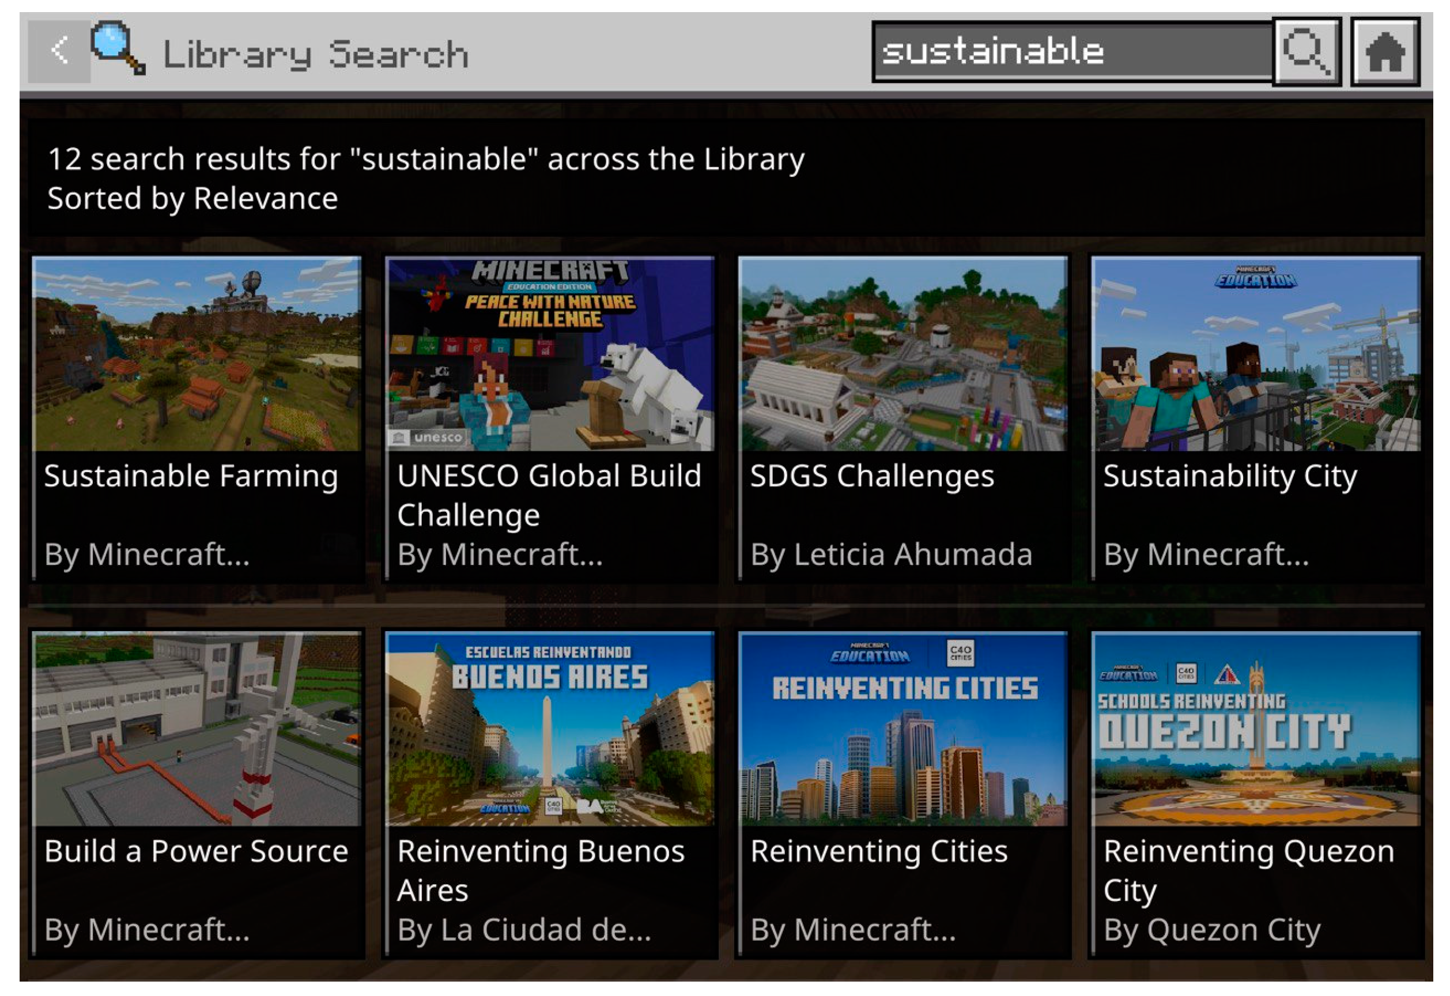This screenshot has width=1450, height=996.
Task: Open the Sustainable Farming thumbnail
Action: pos(197,354)
